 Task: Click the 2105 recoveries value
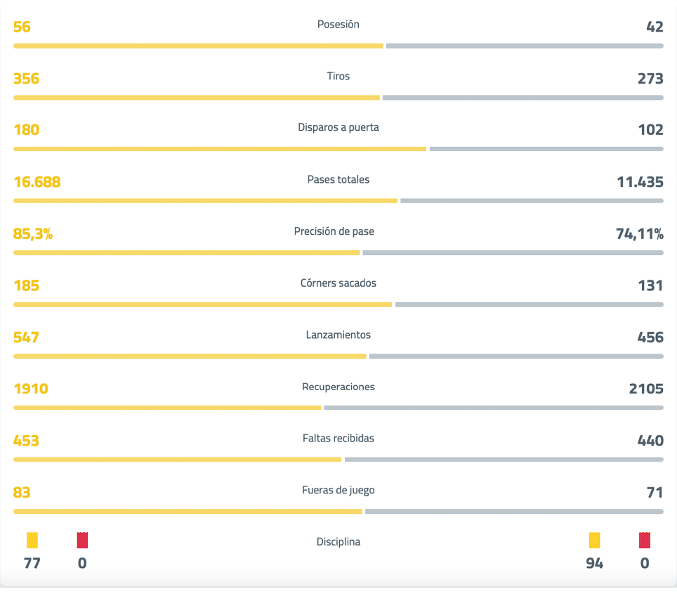tap(646, 389)
